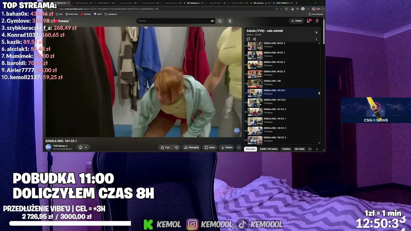The width and height of the screenshot is (411, 231).
Task: Open SZKOŁA ODC. 102 CZ. 2 title
Action: click(275, 128)
